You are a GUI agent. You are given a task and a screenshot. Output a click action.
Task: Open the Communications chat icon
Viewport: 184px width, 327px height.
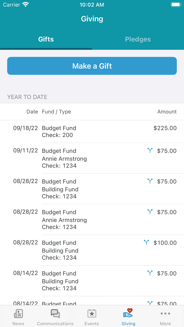pos(55,314)
